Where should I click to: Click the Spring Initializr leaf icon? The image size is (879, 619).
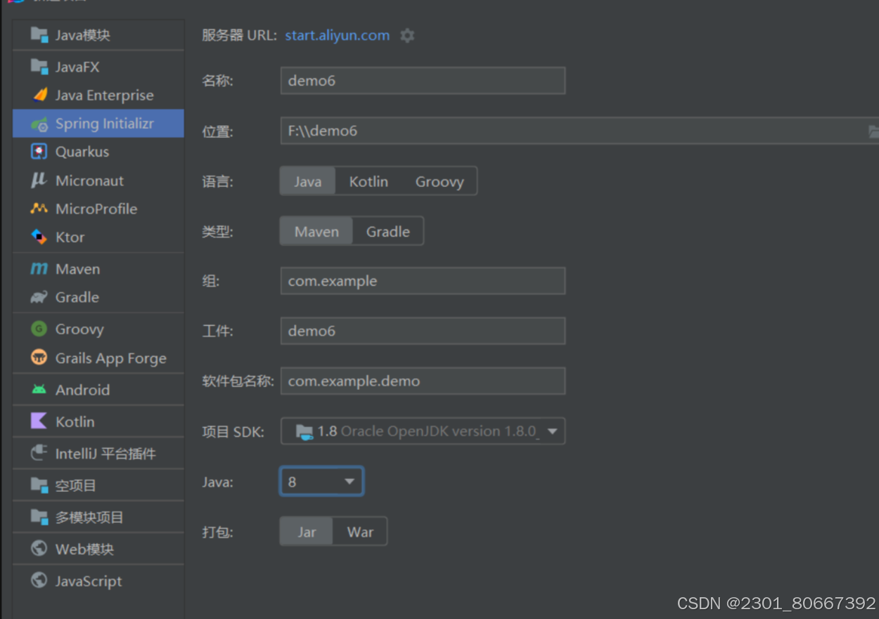point(39,124)
